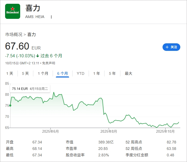Screen dimensions: 187x162
Task: Click the chart line end near 2025年10月
Action: (179, 122)
